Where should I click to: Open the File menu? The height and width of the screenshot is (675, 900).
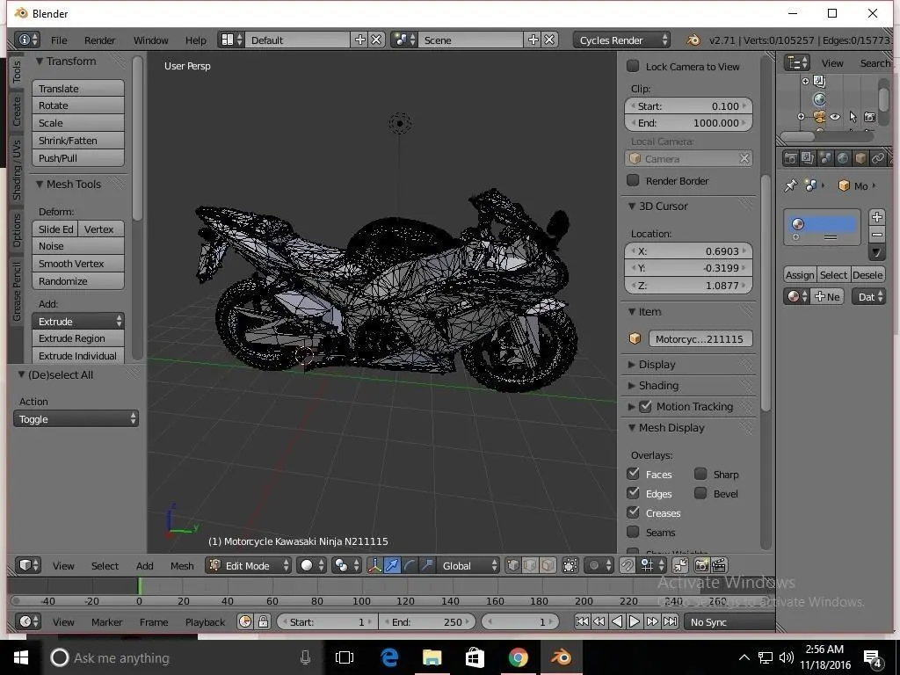59,40
